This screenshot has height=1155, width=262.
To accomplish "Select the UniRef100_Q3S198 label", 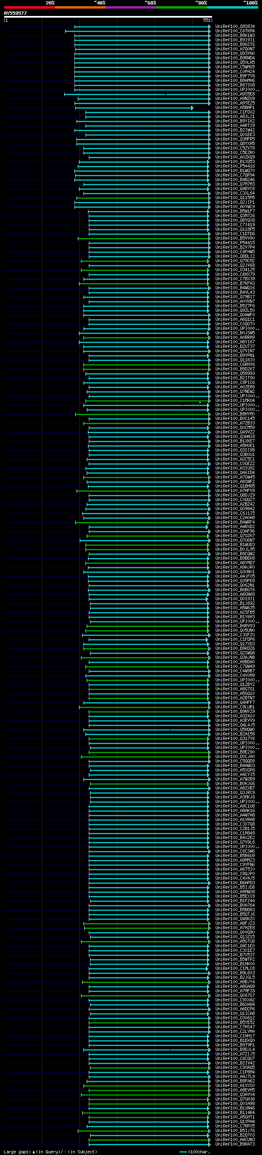I will [x=235, y=450].
